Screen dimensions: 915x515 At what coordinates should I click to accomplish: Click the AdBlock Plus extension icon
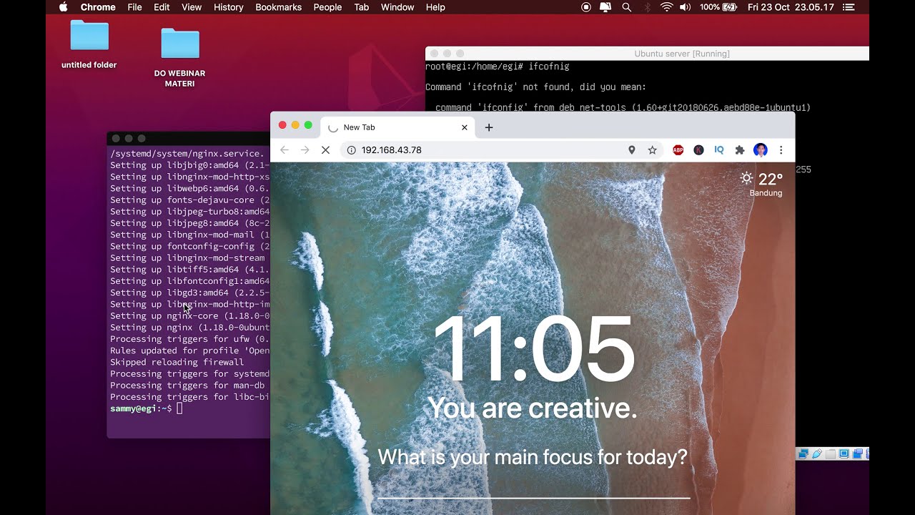678,150
